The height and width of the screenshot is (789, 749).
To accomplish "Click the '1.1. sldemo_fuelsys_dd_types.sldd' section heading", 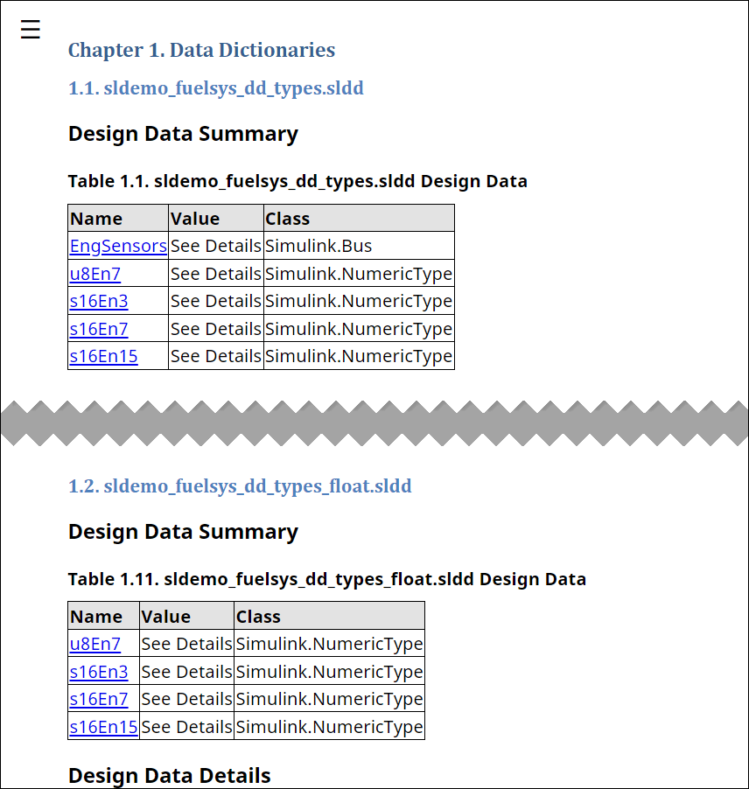I will tap(216, 88).
